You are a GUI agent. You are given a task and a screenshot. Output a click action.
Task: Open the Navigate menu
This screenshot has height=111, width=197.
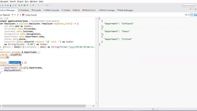pyautogui.click(x=4, y=2)
